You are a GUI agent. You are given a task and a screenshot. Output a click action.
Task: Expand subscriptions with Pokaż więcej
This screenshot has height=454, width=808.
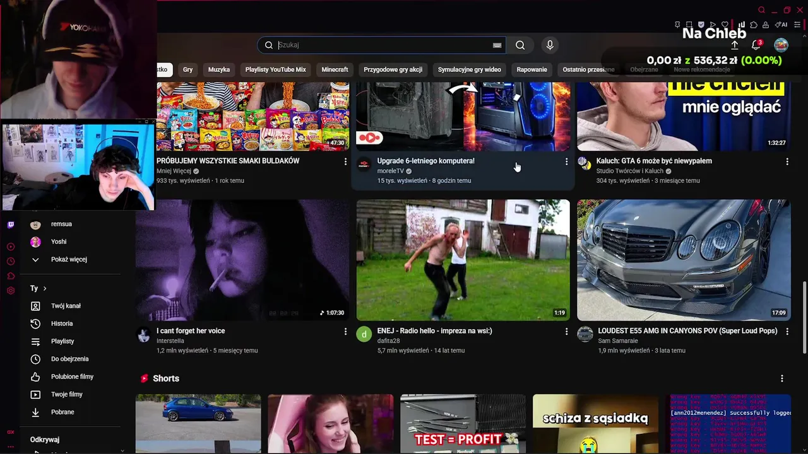pyautogui.click(x=69, y=259)
